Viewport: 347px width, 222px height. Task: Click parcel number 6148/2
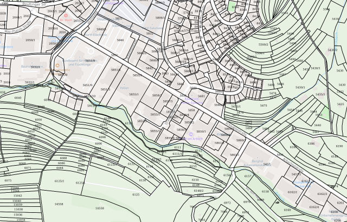point(199,191)
